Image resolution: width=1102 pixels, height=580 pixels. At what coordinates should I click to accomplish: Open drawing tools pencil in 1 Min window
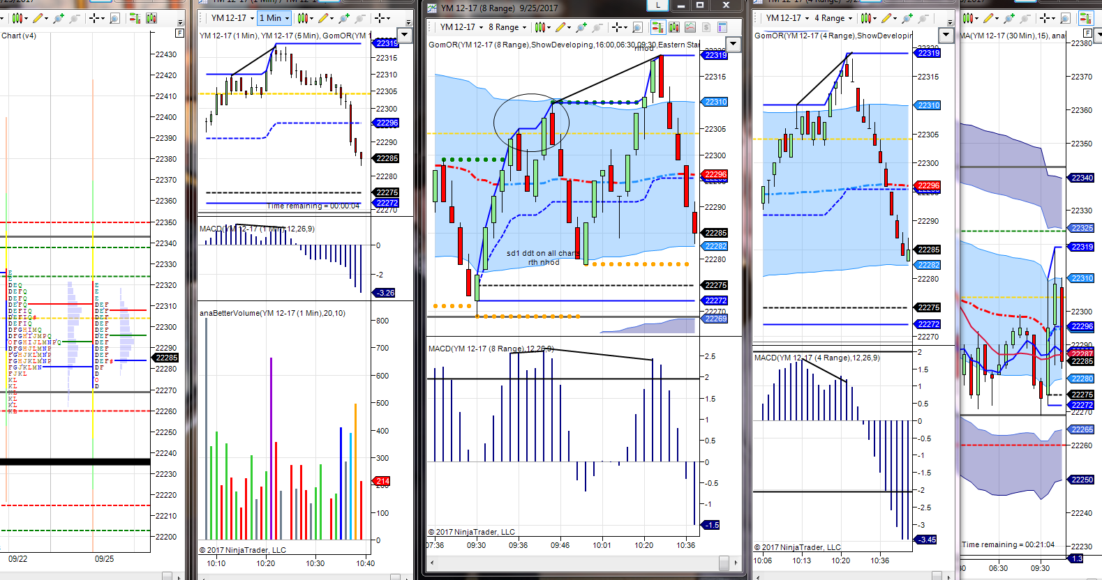pyautogui.click(x=326, y=18)
